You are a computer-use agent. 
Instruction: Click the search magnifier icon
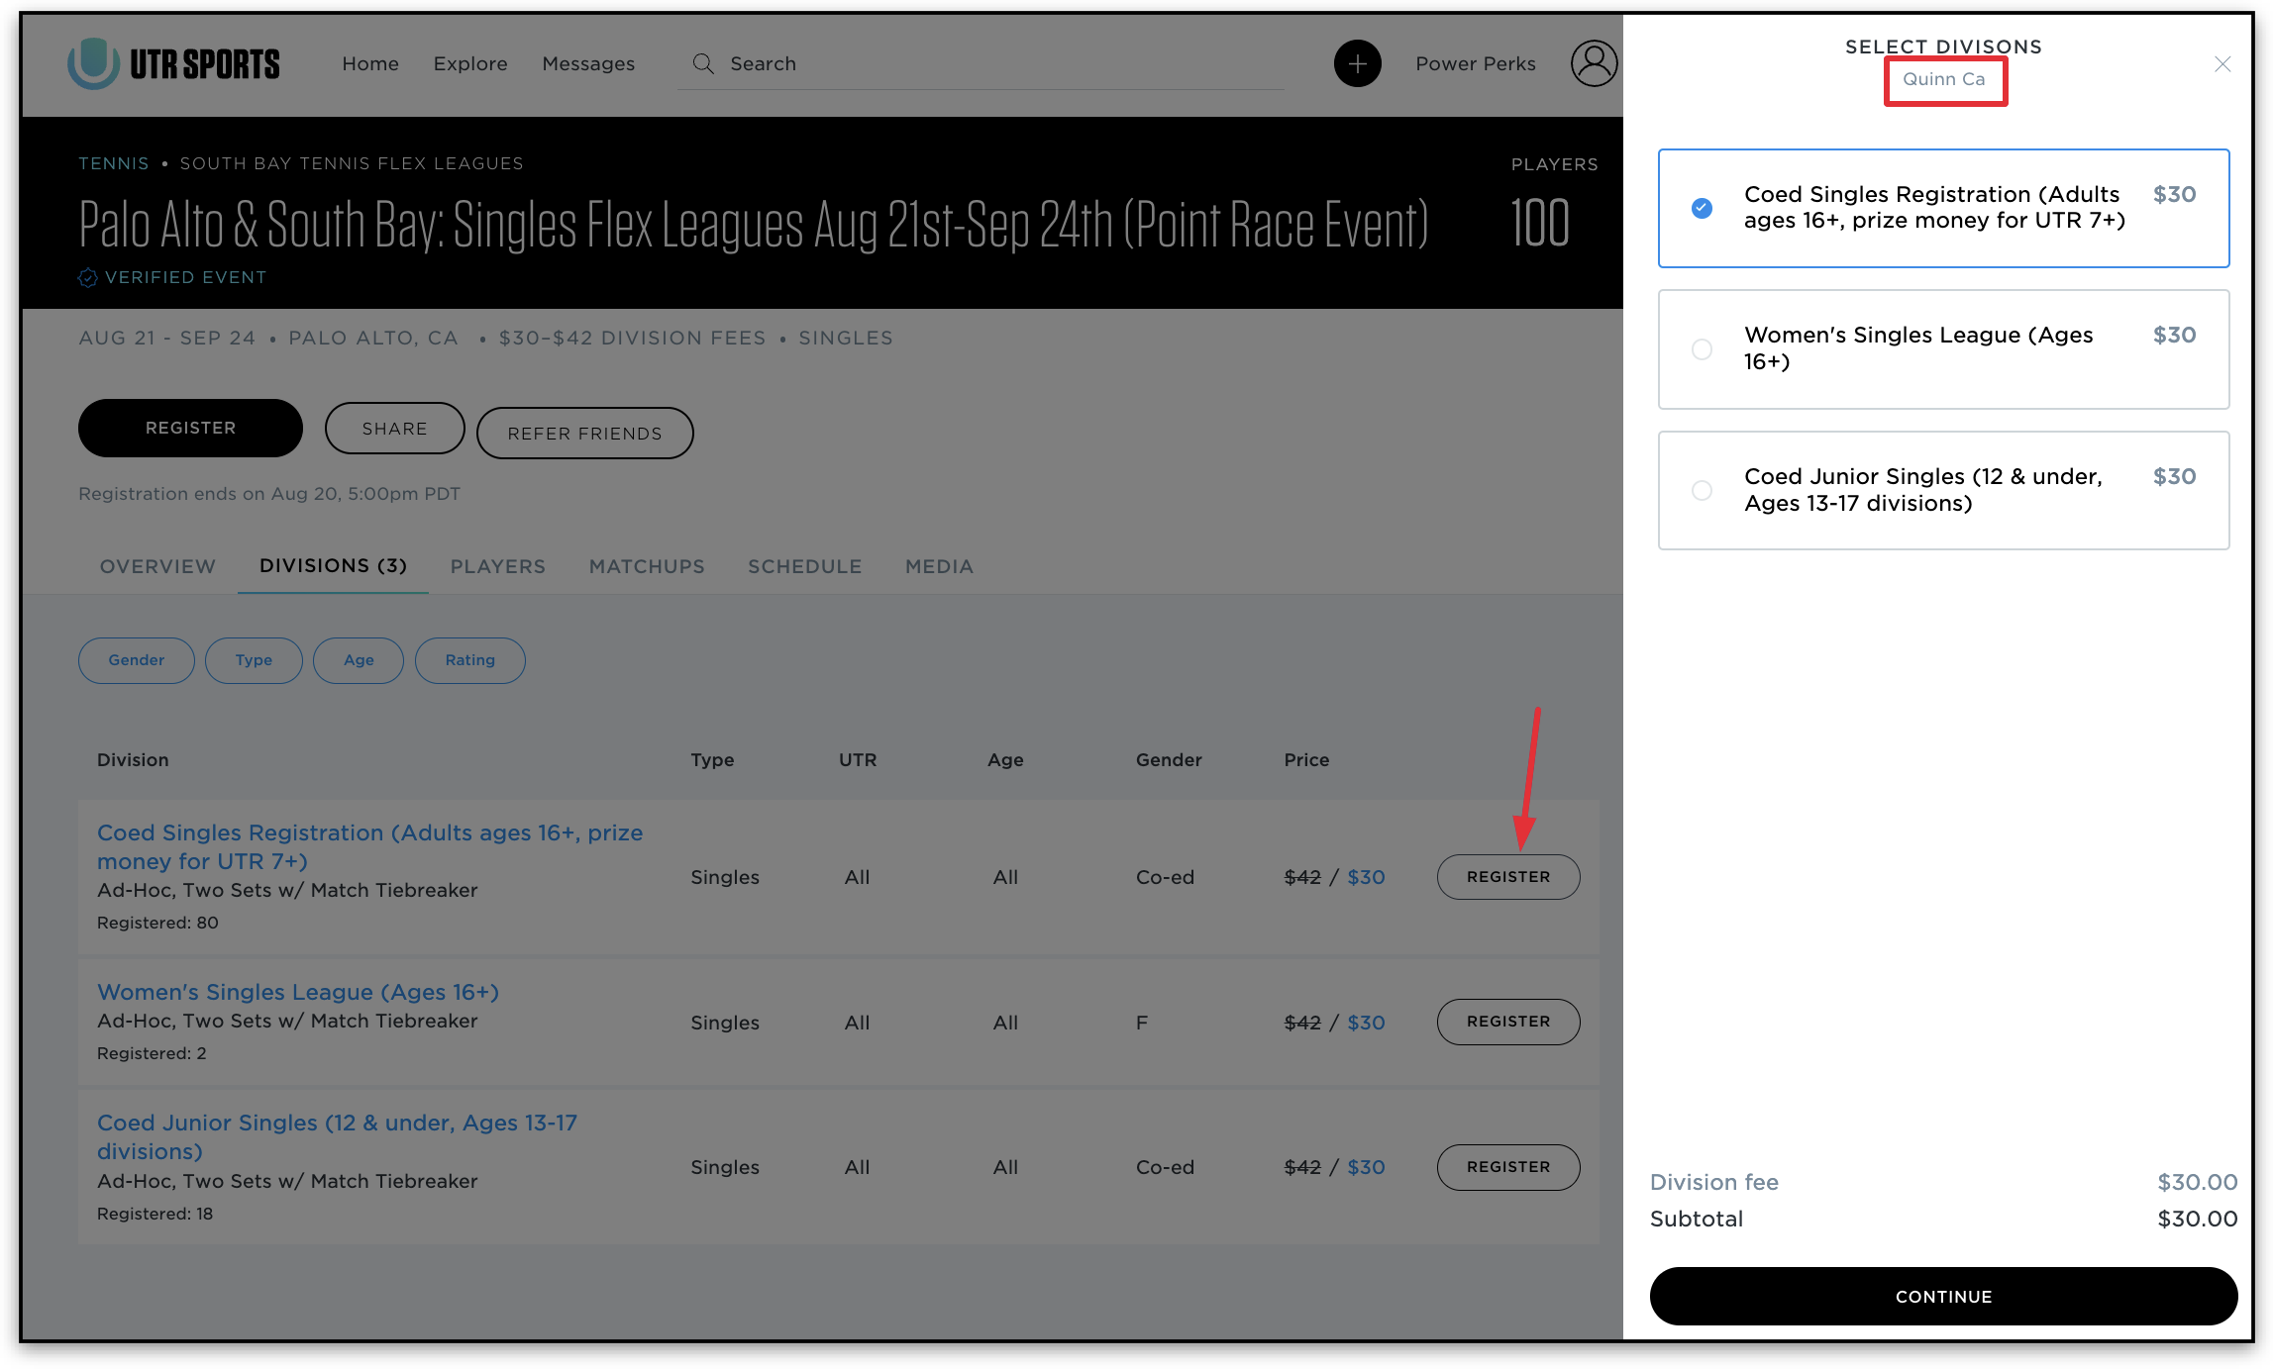(703, 64)
